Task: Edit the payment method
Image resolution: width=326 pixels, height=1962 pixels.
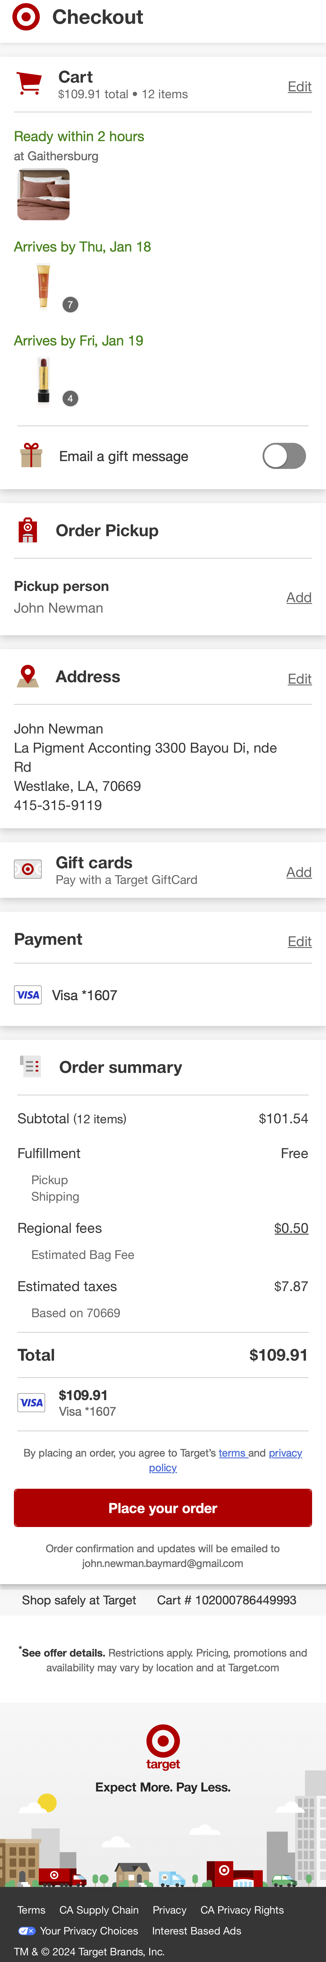Action: point(299,941)
